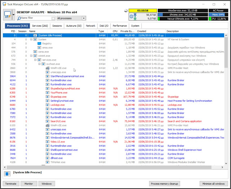Image resolution: width=231 pixels, height=189 pixels.
Task: Click the Terminate button
Action: [11, 184]
